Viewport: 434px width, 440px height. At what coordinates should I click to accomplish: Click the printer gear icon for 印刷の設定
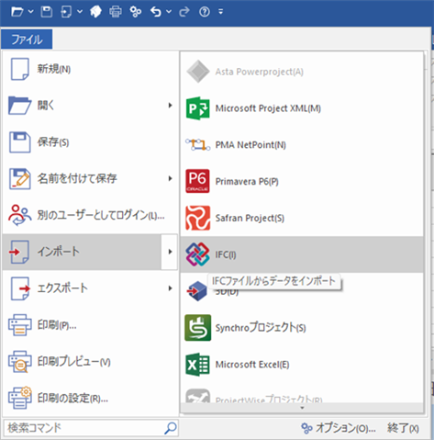(20, 398)
